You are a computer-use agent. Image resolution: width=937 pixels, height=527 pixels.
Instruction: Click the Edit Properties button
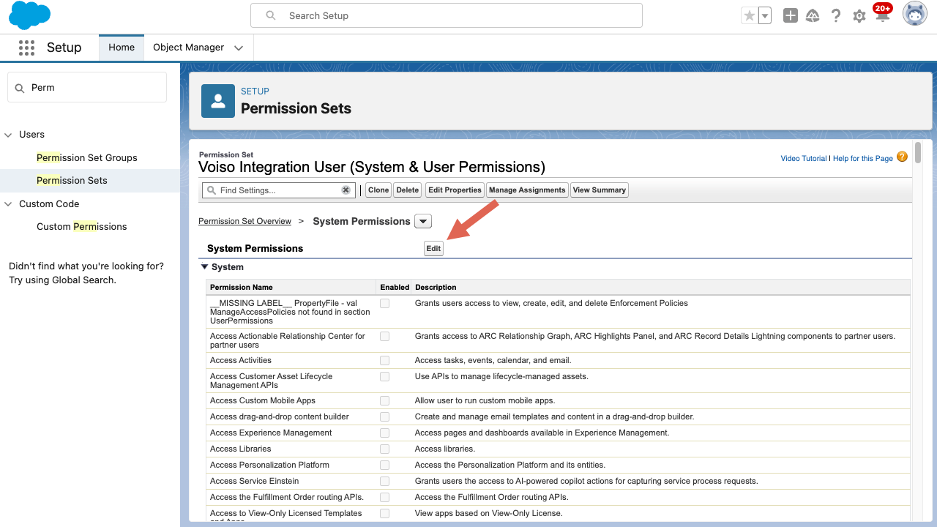(x=455, y=190)
